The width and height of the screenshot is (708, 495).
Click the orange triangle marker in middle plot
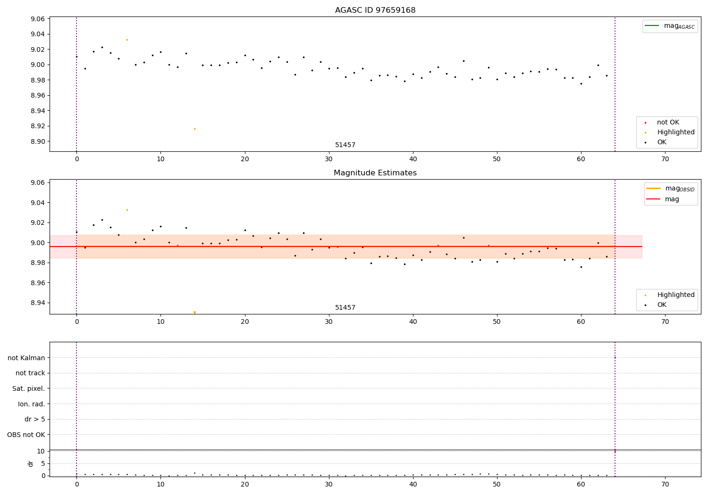pyautogui.click(x=194, y=313)
